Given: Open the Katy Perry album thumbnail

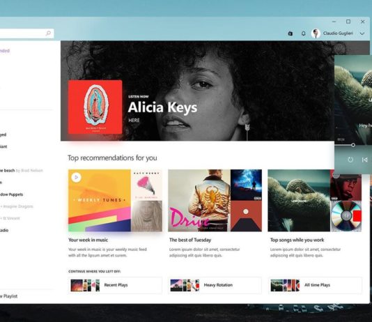Looking at the screenshot, I should [146, 185].
